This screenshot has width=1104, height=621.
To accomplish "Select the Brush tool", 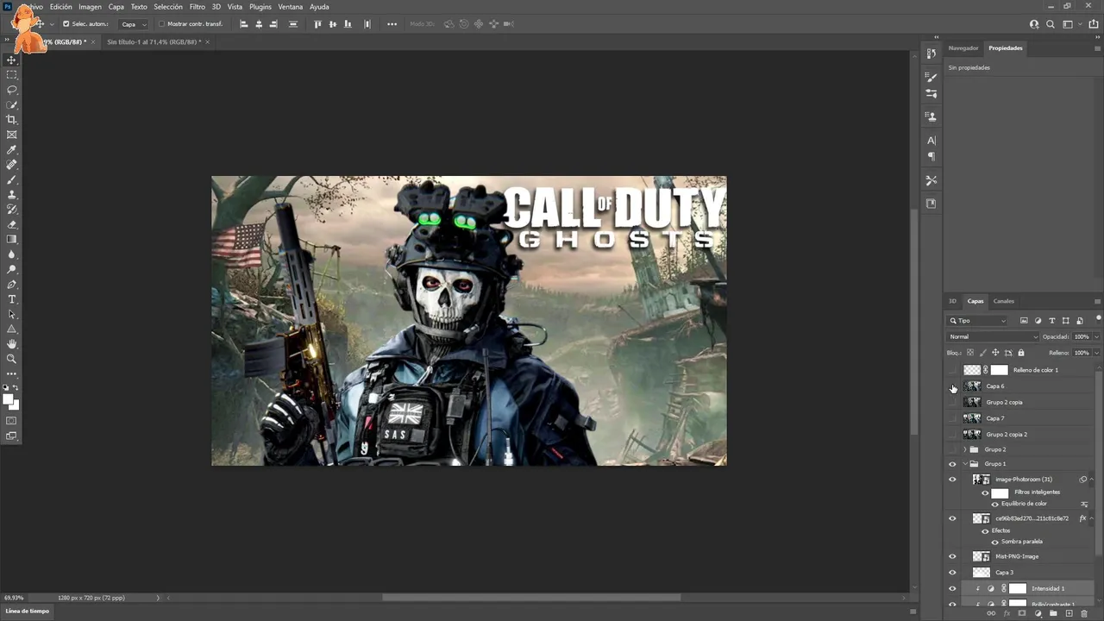I will coord(12,179).
